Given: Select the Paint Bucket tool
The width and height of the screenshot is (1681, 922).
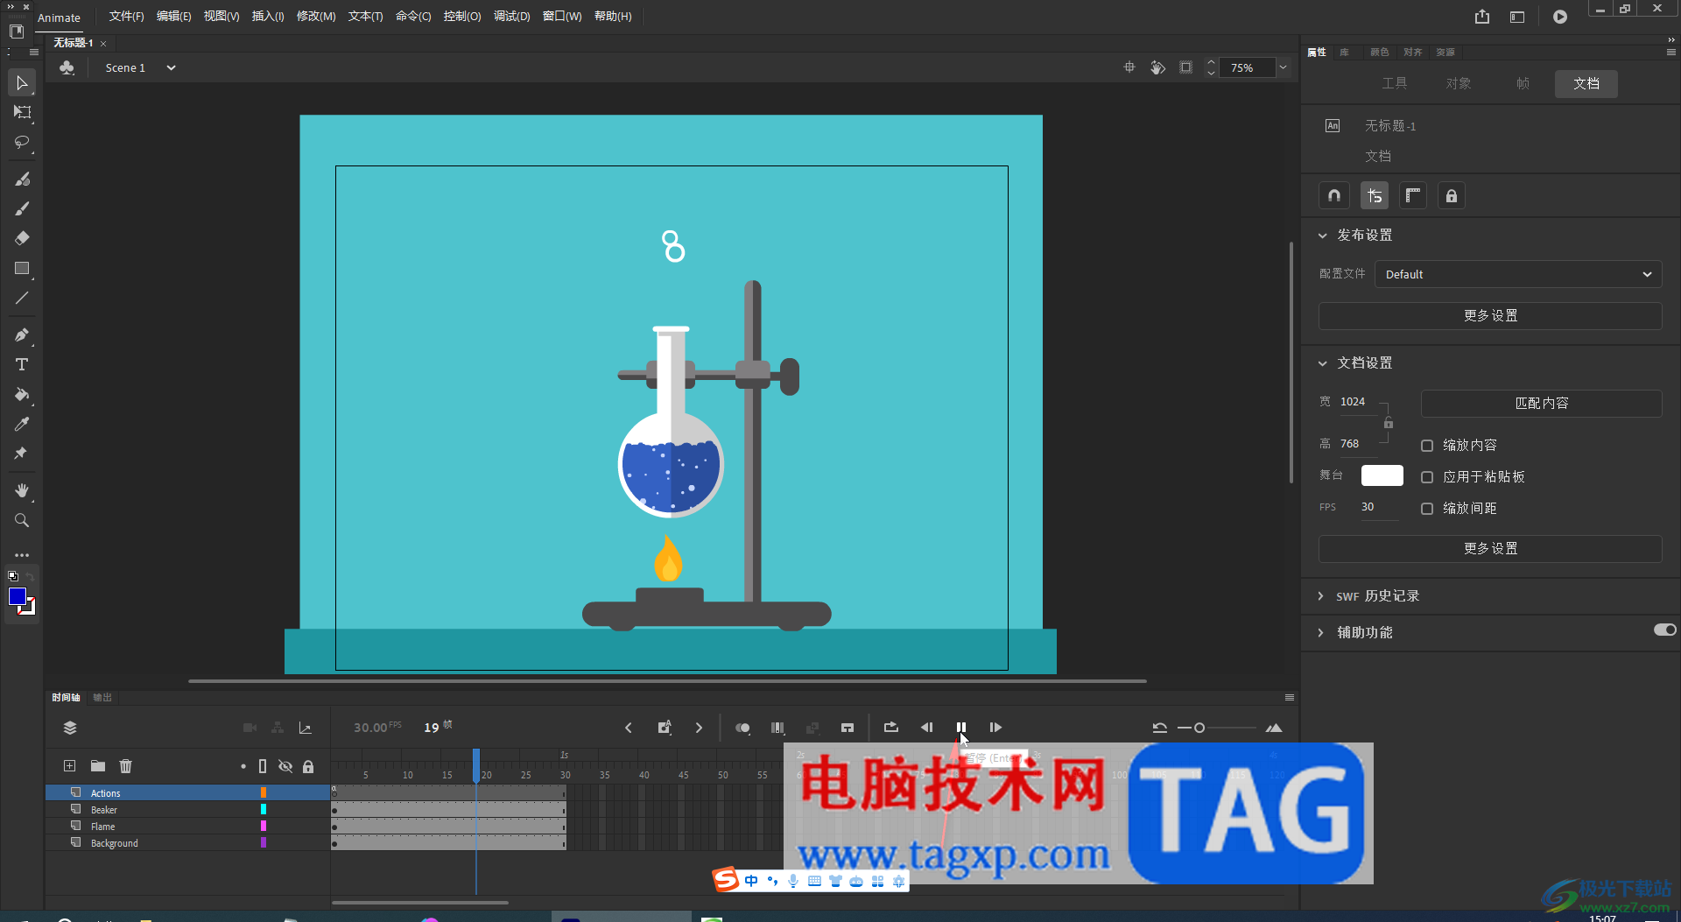Looking at the screenshot, I should pyautogui.click(x=22, y=394).
